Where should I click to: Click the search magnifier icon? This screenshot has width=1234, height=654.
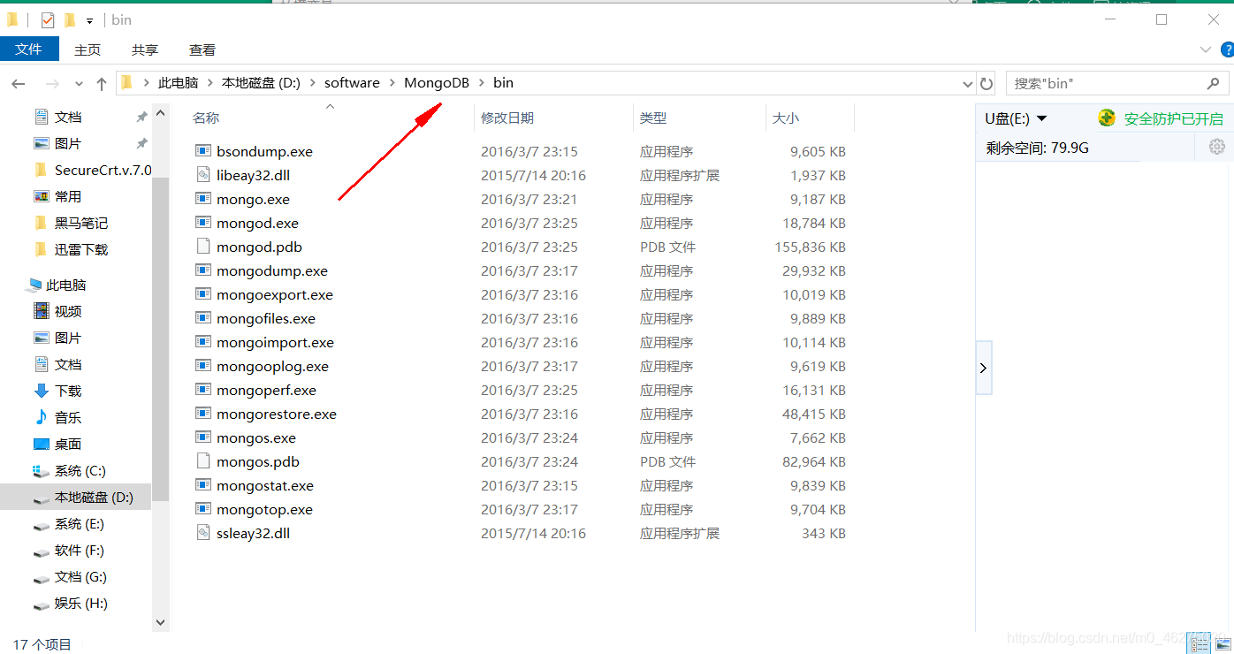[x=1214, y=83]
